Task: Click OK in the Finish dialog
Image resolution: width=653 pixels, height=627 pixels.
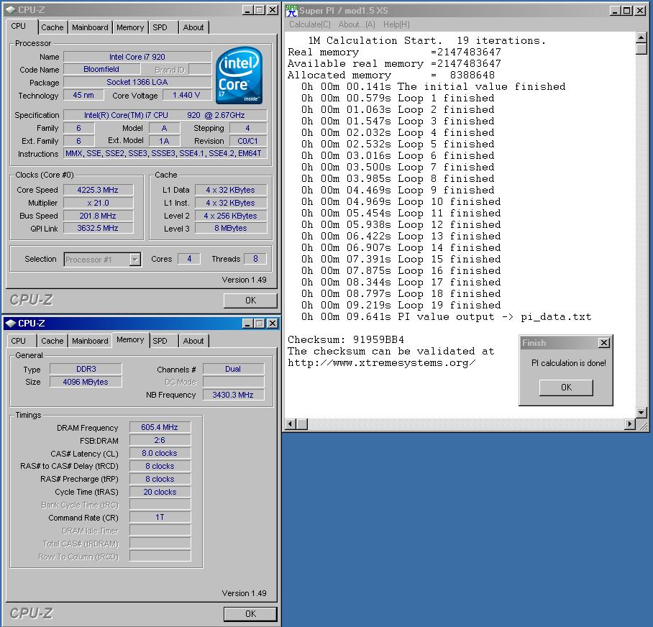Action: [x=566, y=388]
